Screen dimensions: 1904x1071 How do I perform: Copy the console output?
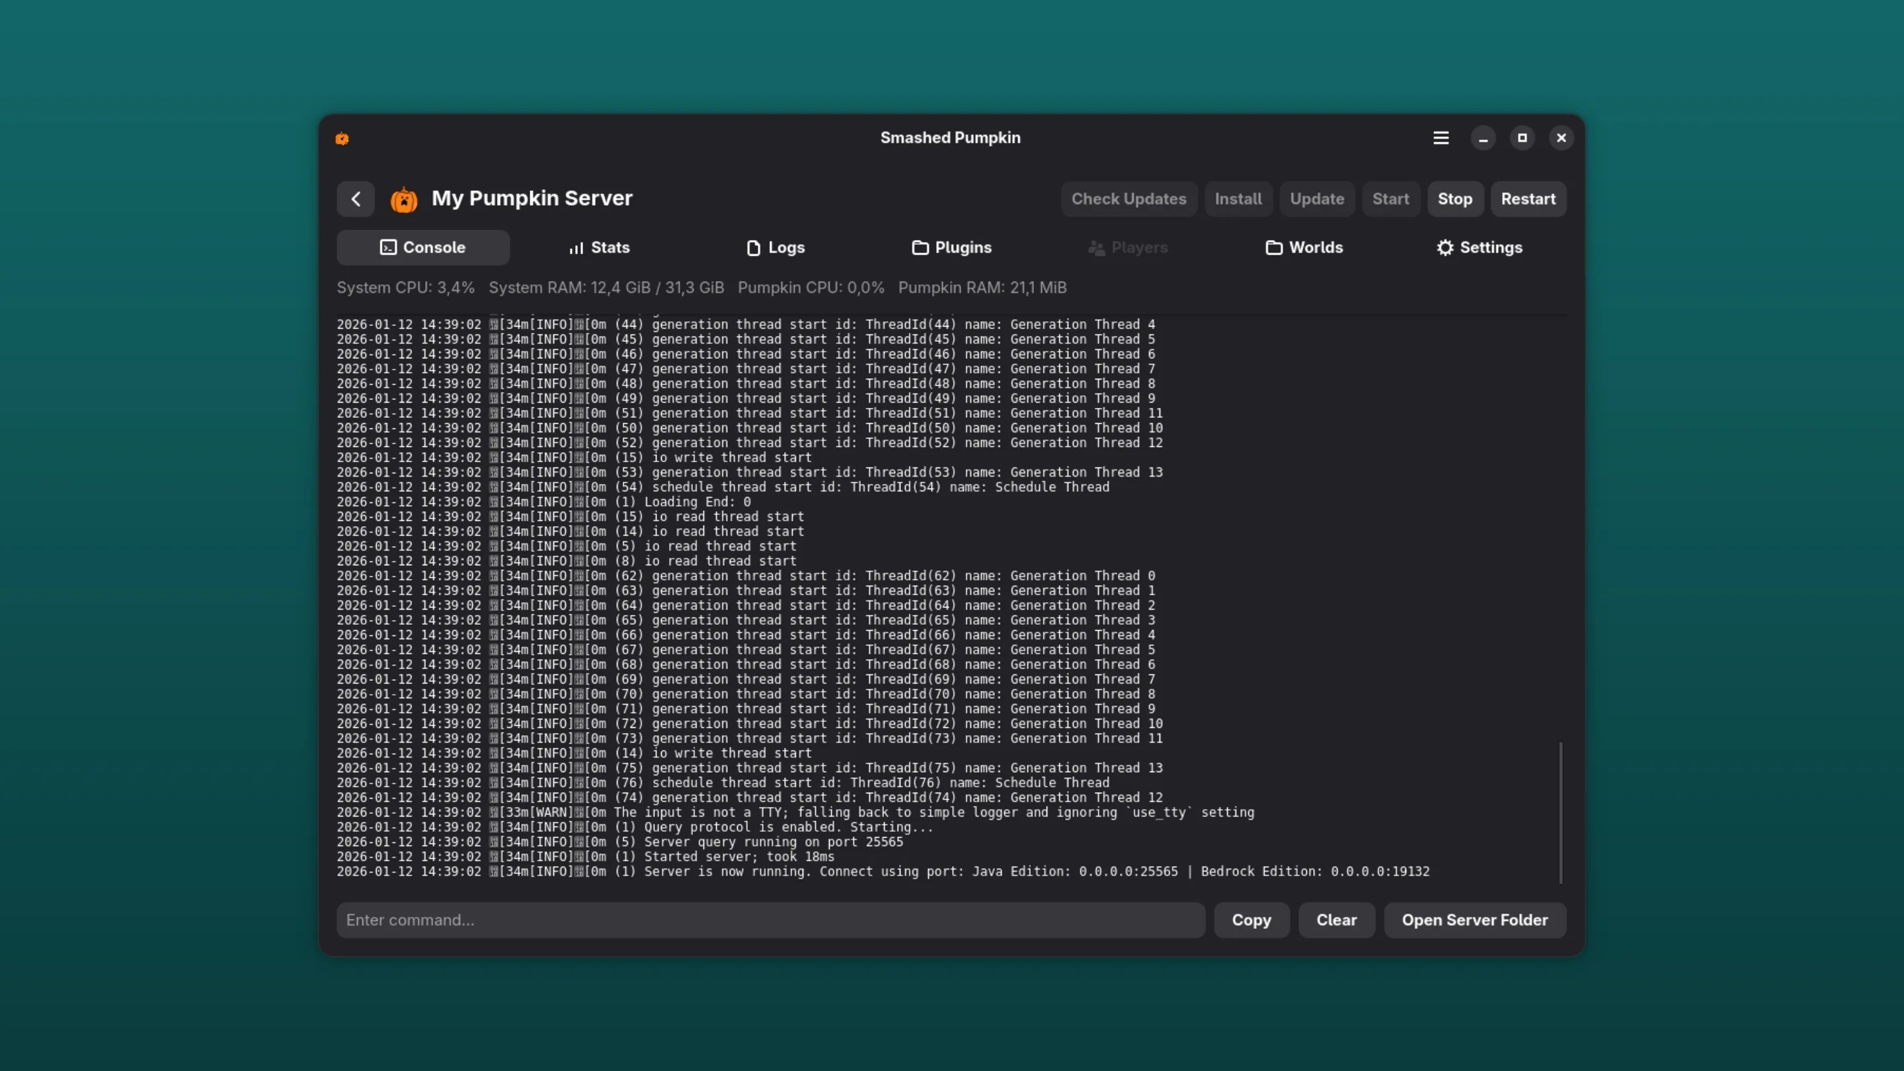[1251, 920]
